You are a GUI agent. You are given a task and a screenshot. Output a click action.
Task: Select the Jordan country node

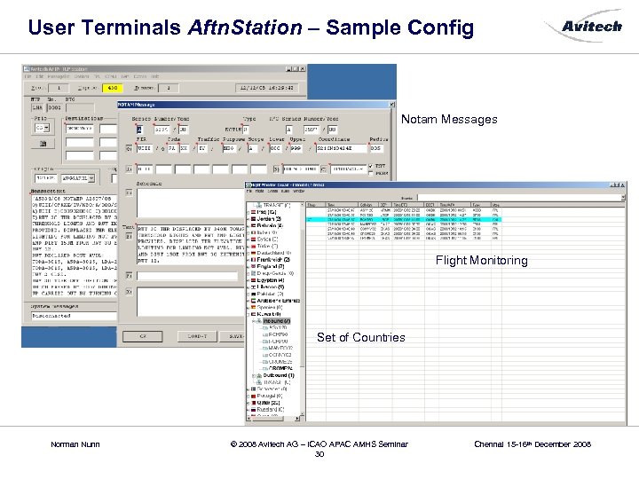(x=269, y=219)
